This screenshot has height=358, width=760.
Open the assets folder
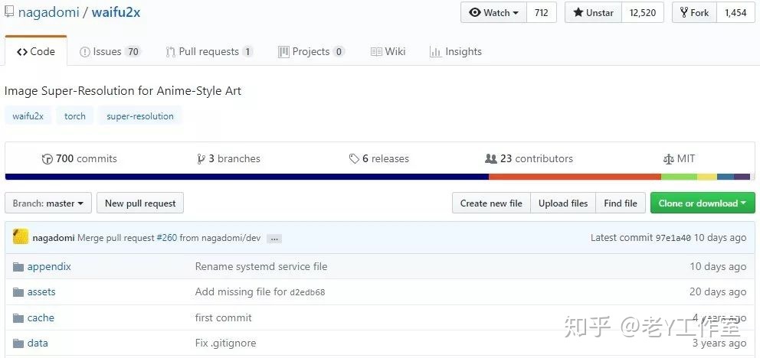click(41, 292)
